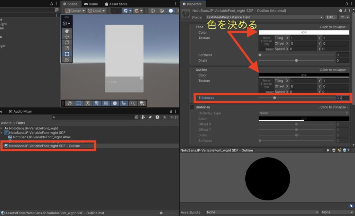Open the Scene view tools cube dropdown
This screenshot has height=216, width=355.
click(67, 23)
